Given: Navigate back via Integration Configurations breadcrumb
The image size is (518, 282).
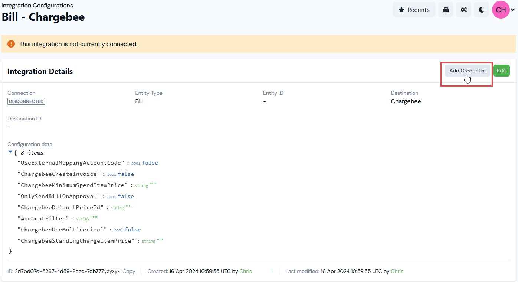Looking at the screenshot, I should [x=37, y=5].
